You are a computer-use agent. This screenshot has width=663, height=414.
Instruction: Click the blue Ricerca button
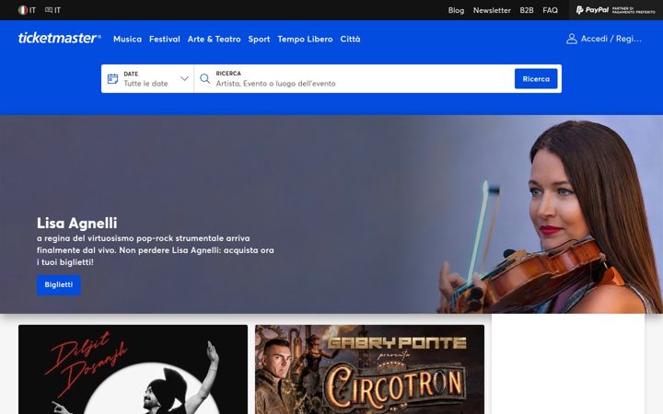click(536, 78)
